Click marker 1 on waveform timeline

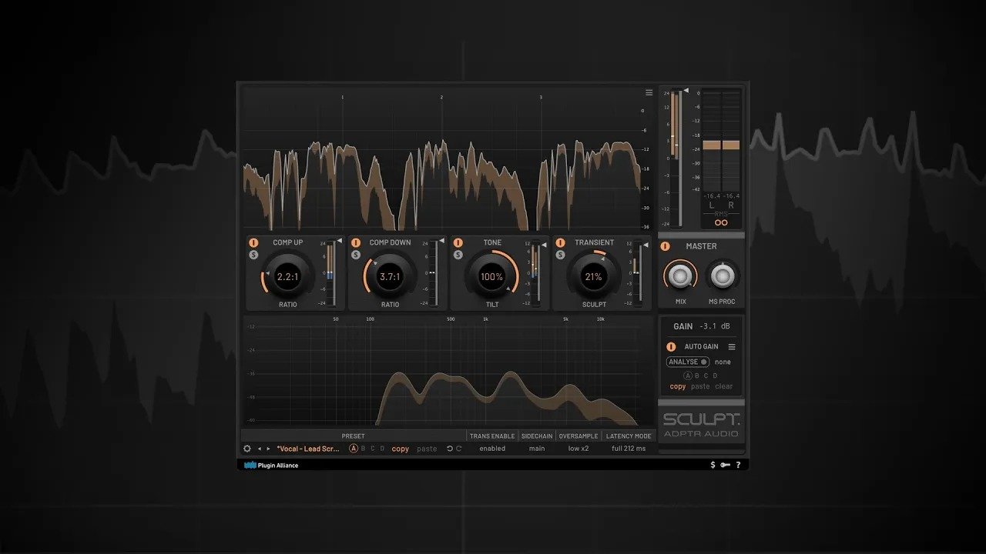pyautogui.click(x=343, y=98)
